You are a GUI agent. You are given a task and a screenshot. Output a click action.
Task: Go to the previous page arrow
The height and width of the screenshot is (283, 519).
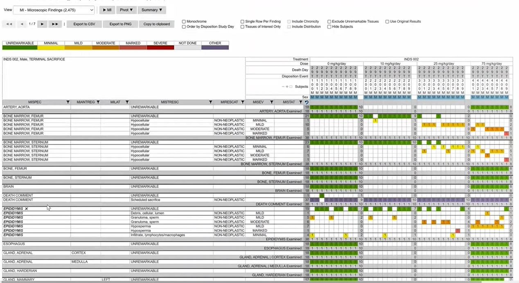tap(22, 24)
